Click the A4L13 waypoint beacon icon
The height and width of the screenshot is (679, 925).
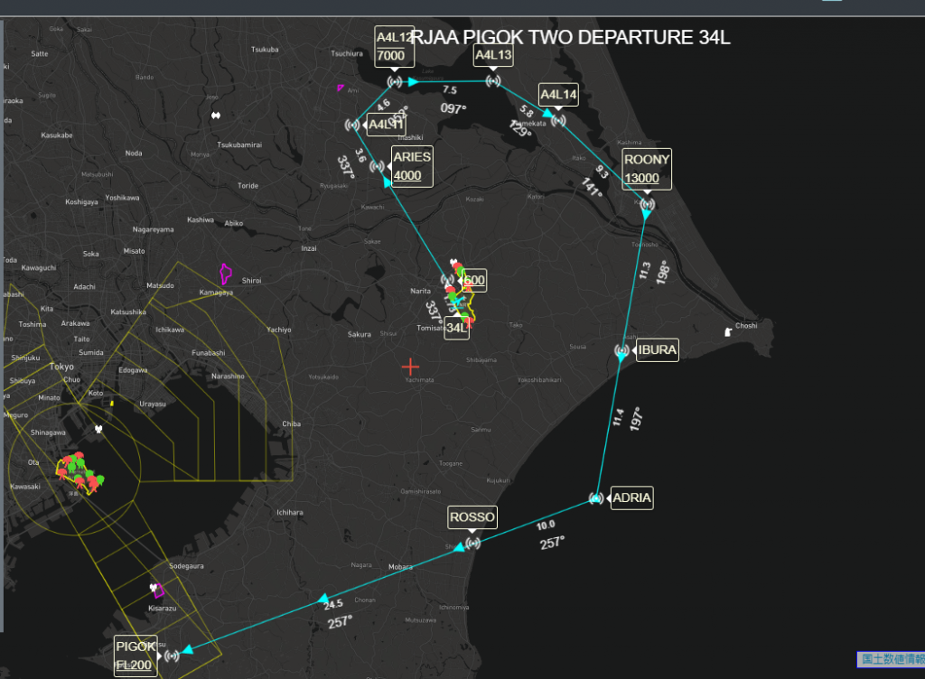tap(493, 81)
